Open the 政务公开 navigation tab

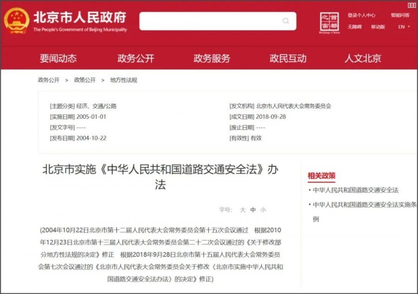pos(136,59)
